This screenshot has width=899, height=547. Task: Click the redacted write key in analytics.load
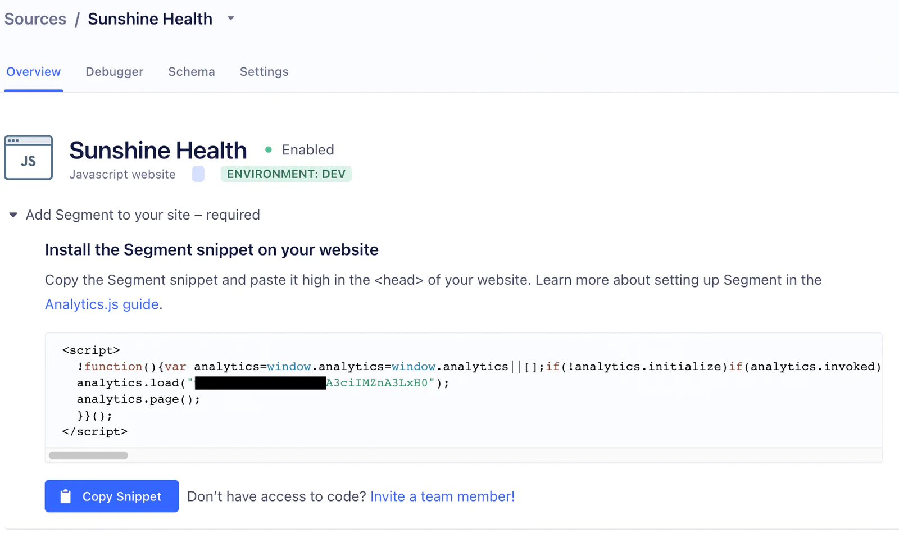point(260,383)
